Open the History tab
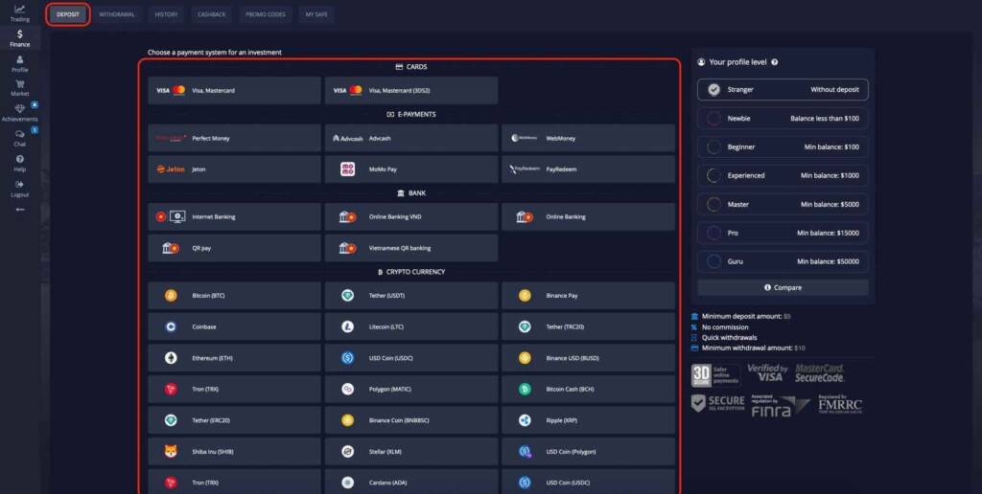This screenshot has width=982, height=494. [x=166, y=14]
